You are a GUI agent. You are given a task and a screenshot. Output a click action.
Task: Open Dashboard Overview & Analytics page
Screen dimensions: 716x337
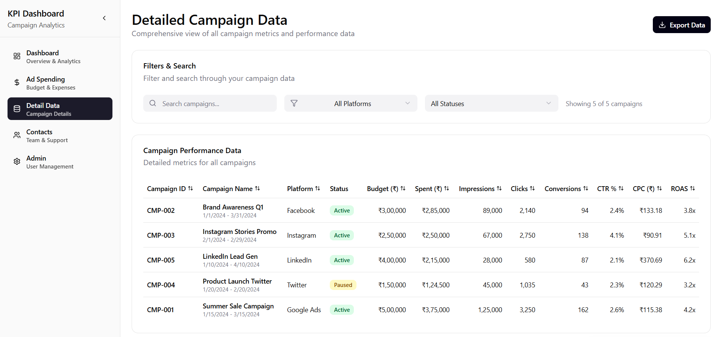point(60,56)
